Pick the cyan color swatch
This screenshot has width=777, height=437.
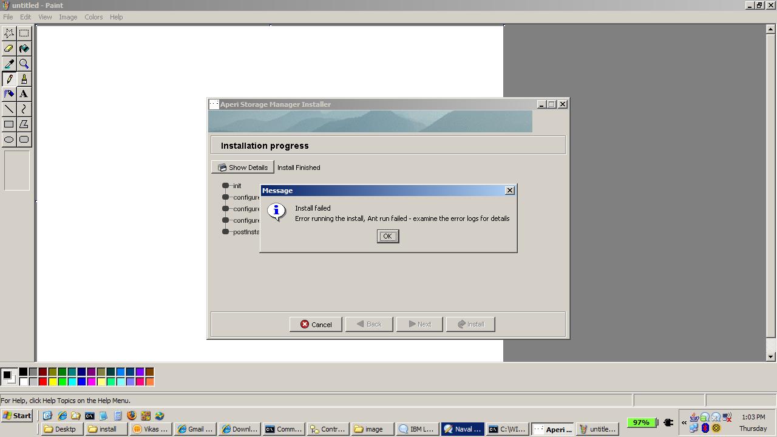pos(72,381)
